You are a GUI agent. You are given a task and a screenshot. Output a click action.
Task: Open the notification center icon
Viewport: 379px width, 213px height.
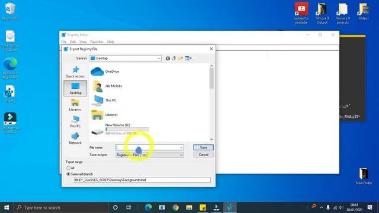[370, 208]
